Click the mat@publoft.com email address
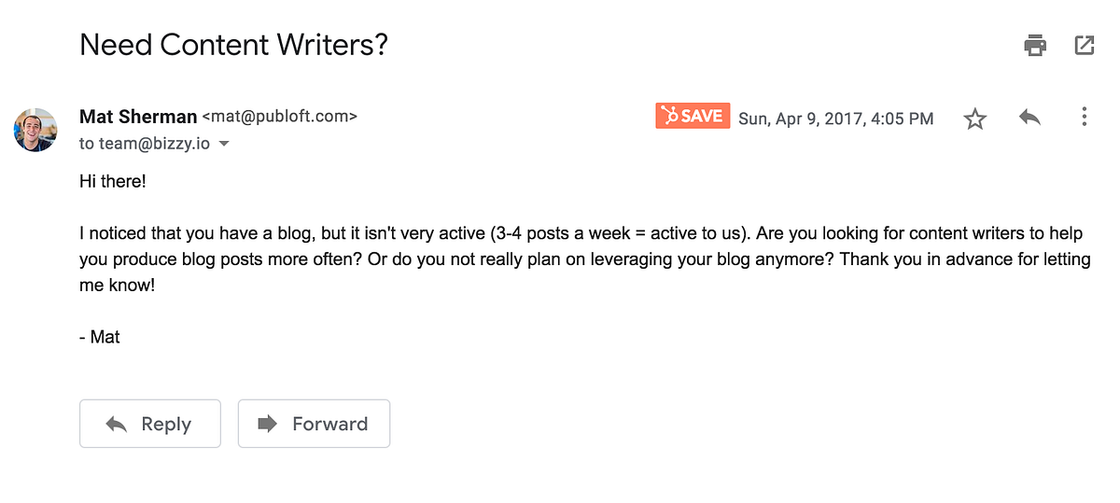 280,118
